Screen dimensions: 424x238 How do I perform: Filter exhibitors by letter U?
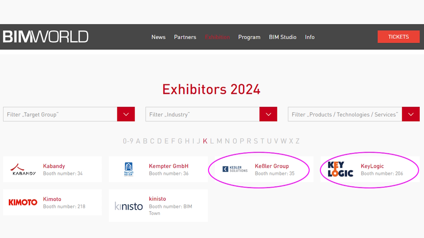269,141
